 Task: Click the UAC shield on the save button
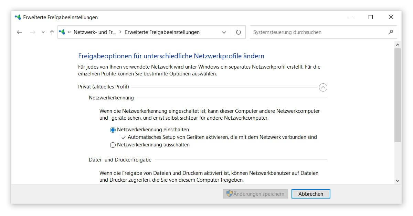pos(229,194)
